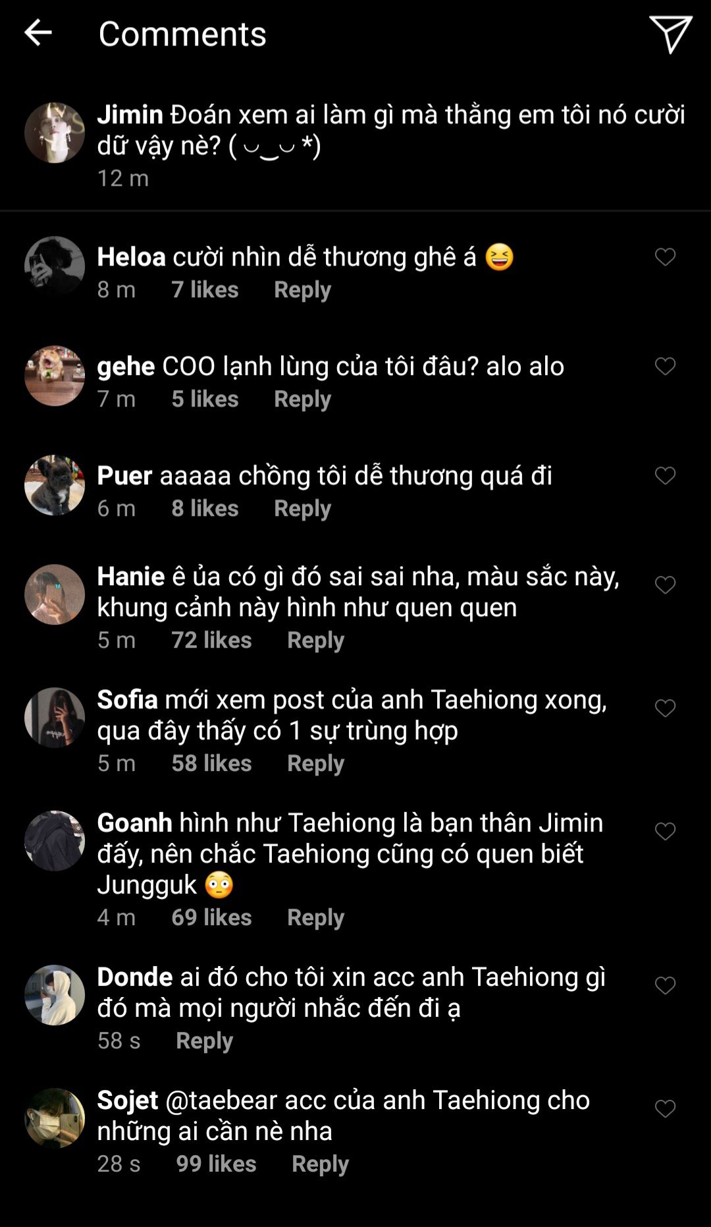Viewport: 711px width, 1227px height.
Task: Reply to Sojet's comment
Action: (320, 1164)
